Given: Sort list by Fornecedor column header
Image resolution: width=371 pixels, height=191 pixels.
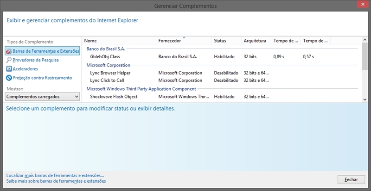Looking at the screenshot, I should (183, 41).
